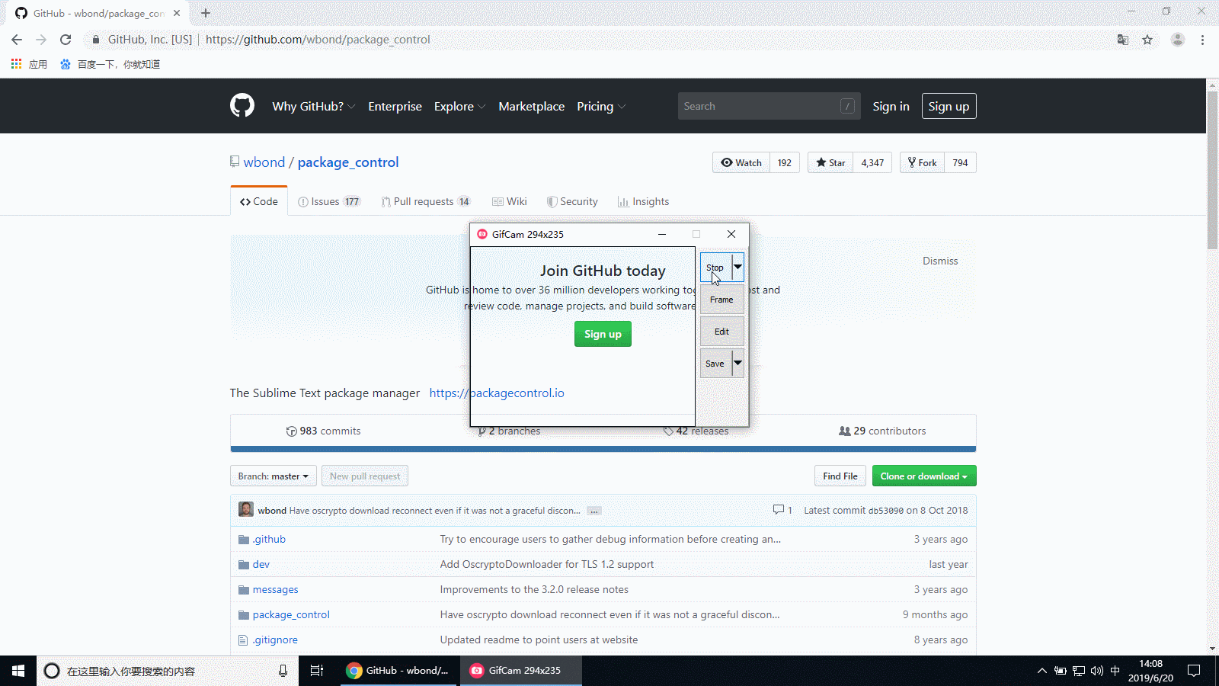Go back with browser back arrow
Viewport: 1219px width, 686px height.
pos(17,40)
